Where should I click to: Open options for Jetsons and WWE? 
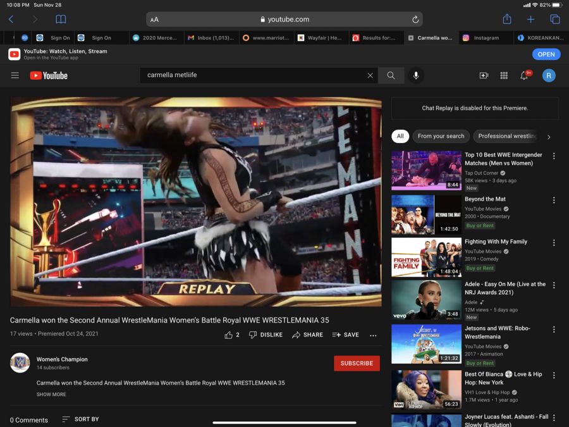coord(554,330)
